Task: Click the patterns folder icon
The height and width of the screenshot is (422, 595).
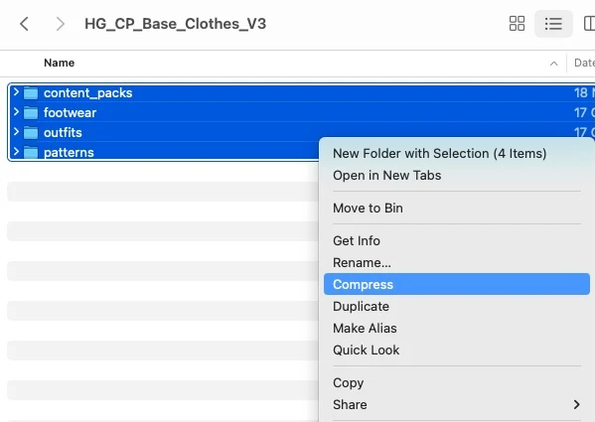Action: click(31, 153)
